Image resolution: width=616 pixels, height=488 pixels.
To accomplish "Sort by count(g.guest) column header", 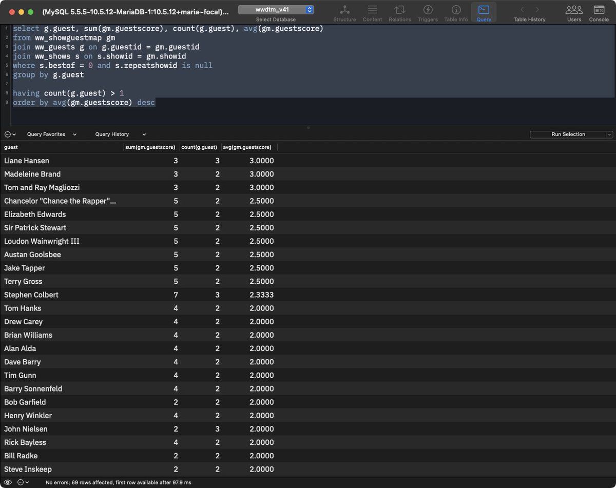I will [x=200, y=147].
